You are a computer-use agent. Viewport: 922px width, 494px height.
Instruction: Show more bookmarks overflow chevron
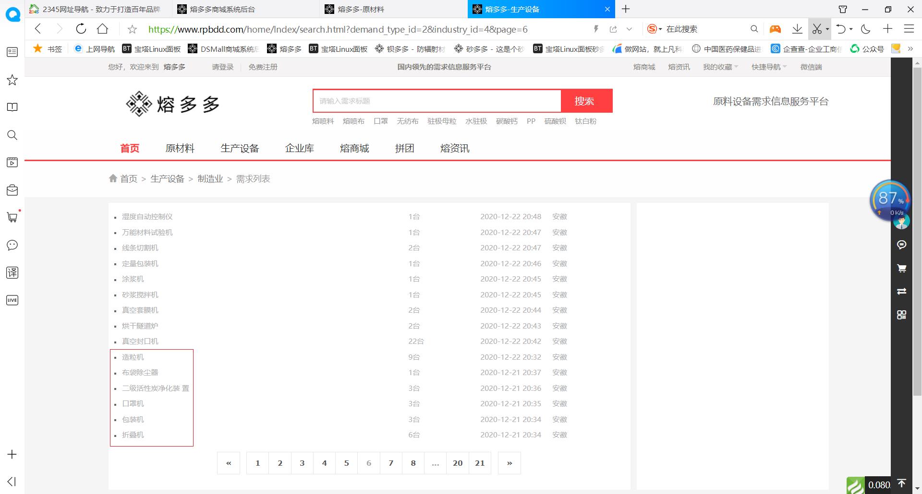[x=910, y=49]
